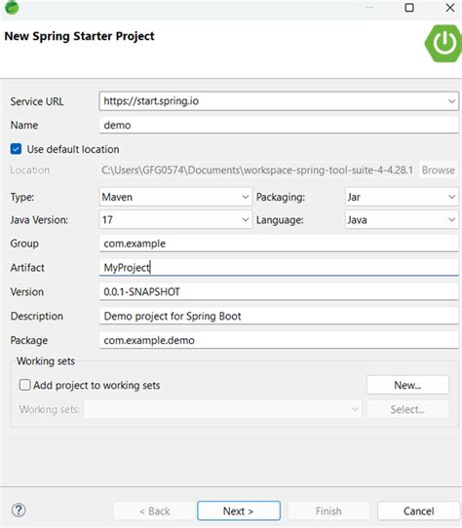Viewport: 462px width, 528px height.
Task: Click the Next > button
Action: point(239,510)
